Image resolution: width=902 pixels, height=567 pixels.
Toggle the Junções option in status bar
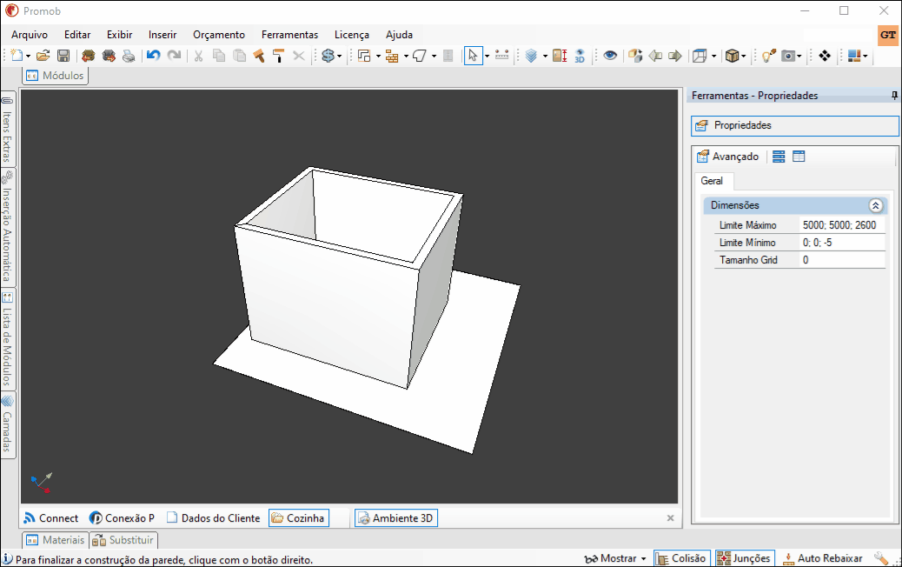pos(745,558)
